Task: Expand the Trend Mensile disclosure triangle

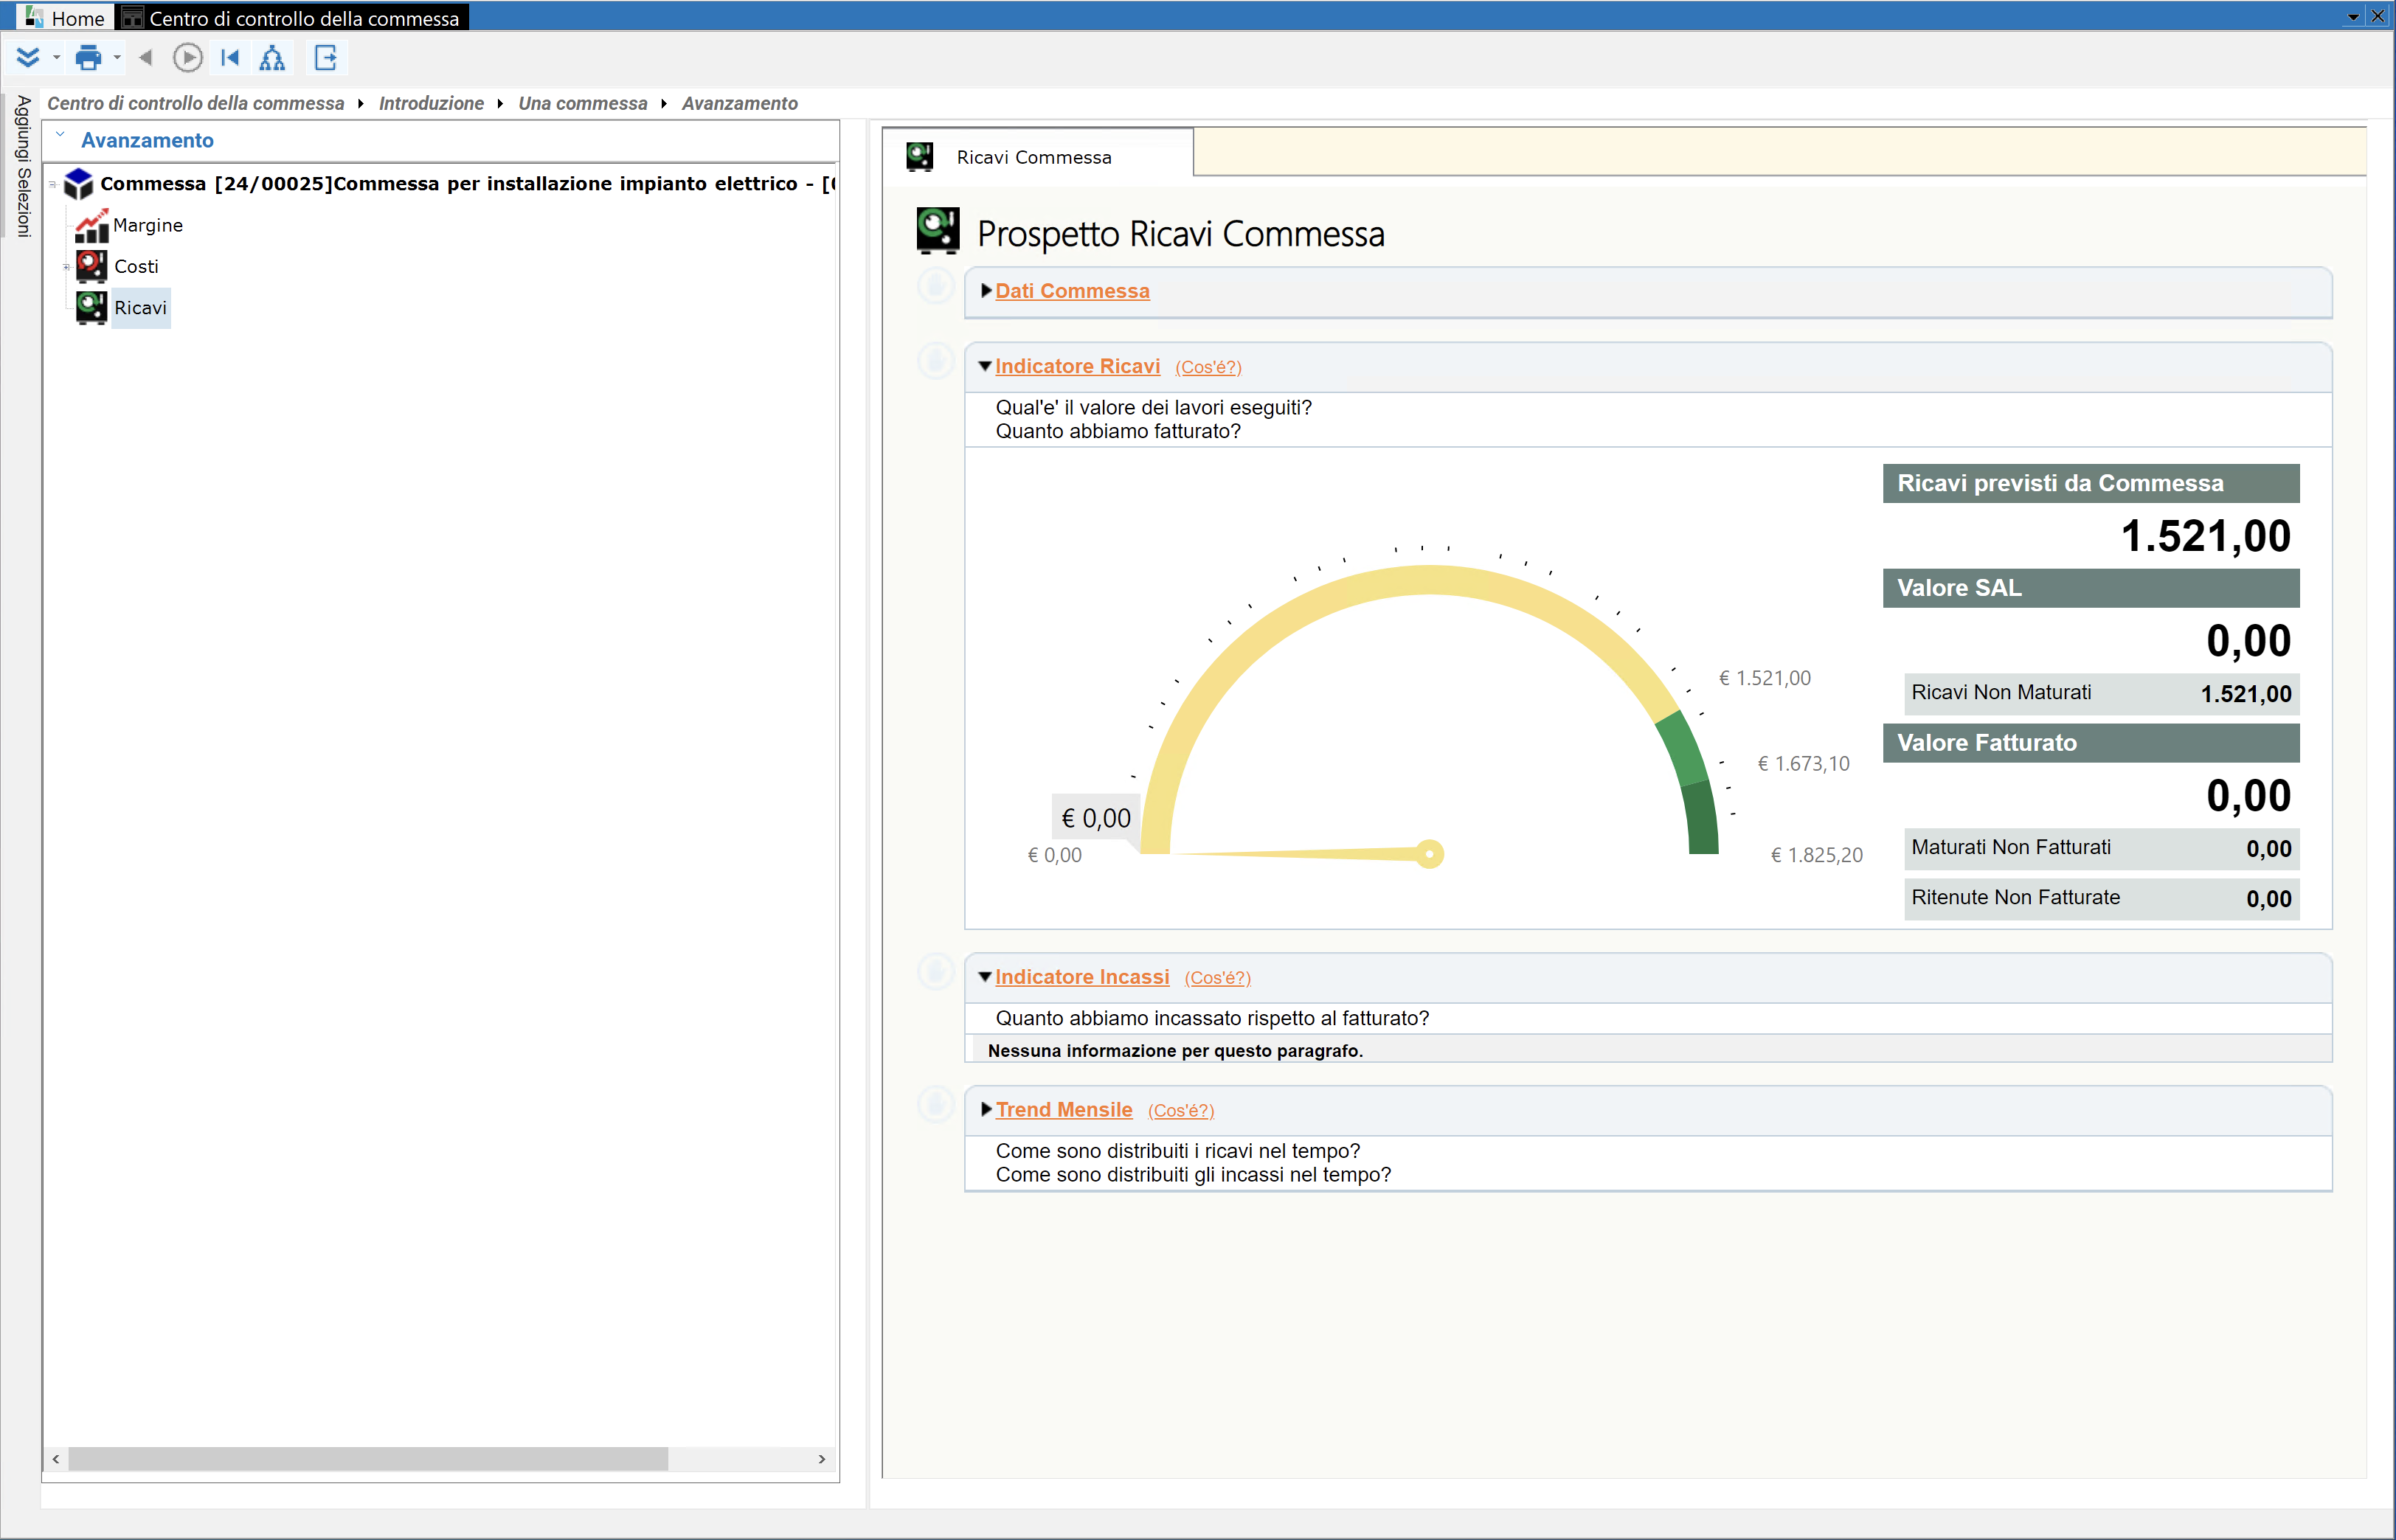Action: pos(986,1109)
